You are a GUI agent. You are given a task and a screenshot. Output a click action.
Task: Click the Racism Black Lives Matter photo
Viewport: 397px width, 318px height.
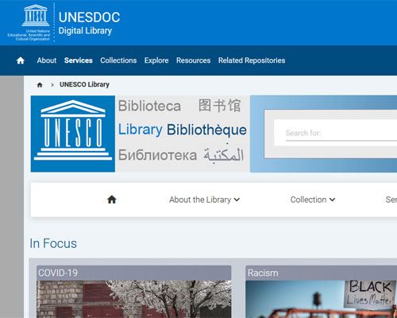tap(321, 299)
